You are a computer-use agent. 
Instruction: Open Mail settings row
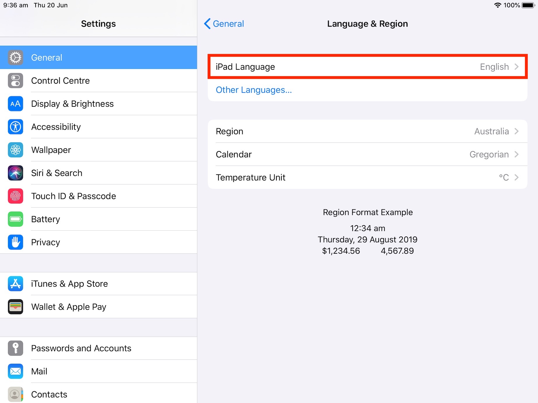coord(39,371)
